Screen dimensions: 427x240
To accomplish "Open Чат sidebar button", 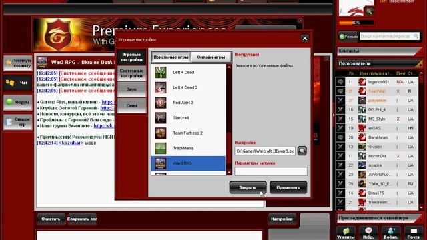I will (x=18, y=83).
